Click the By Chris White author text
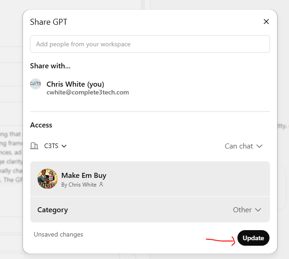Image resolution: width=289 pixels, height=259 pixels. pos(79,185)
